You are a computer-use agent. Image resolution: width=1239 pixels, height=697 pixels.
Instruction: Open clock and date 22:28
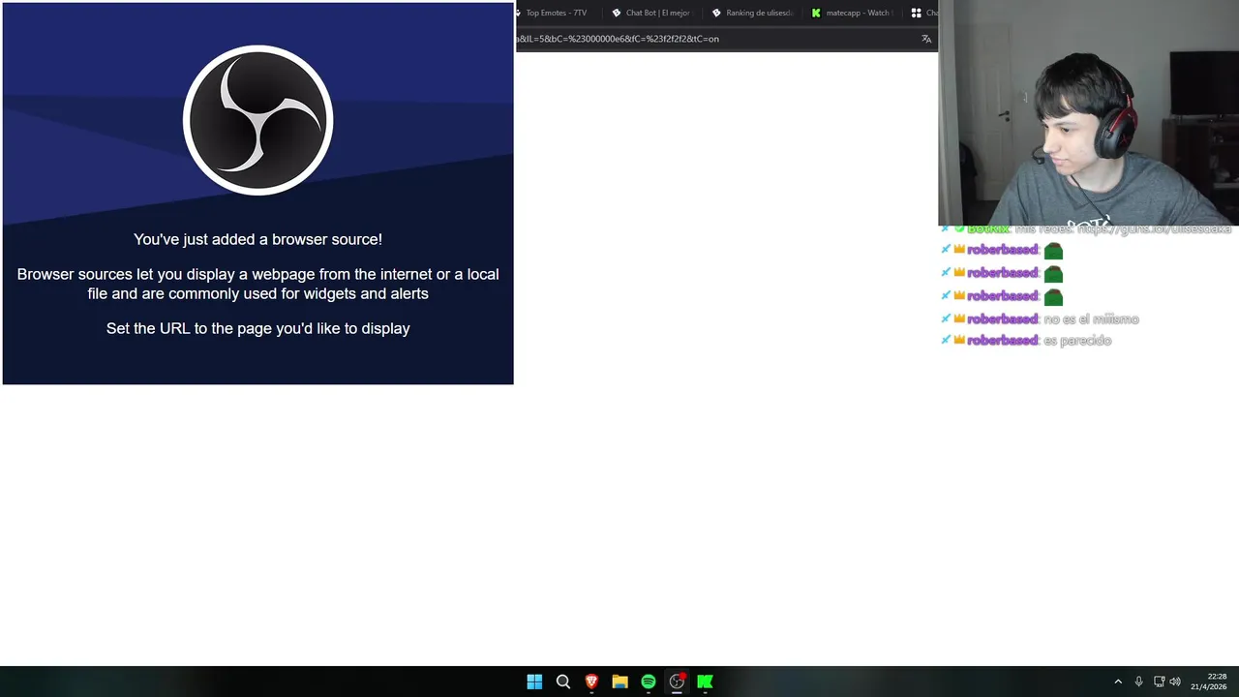coord(1210,682)
